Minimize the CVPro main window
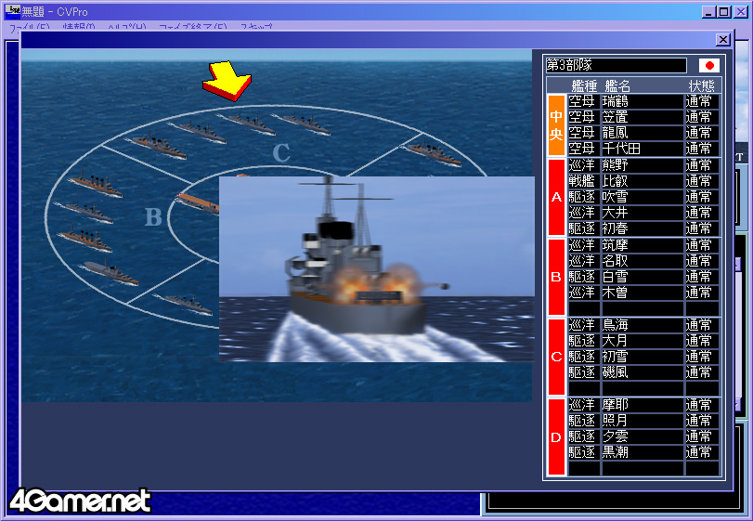This screenshot has width=753, height=521. point(708,11)
